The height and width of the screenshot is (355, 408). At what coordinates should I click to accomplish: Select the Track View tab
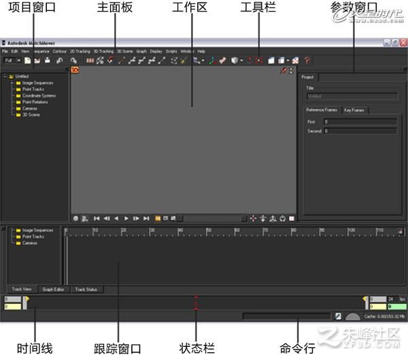[22, 289]
